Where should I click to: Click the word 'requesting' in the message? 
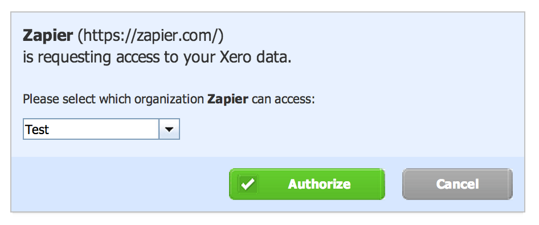coord(74,57)
